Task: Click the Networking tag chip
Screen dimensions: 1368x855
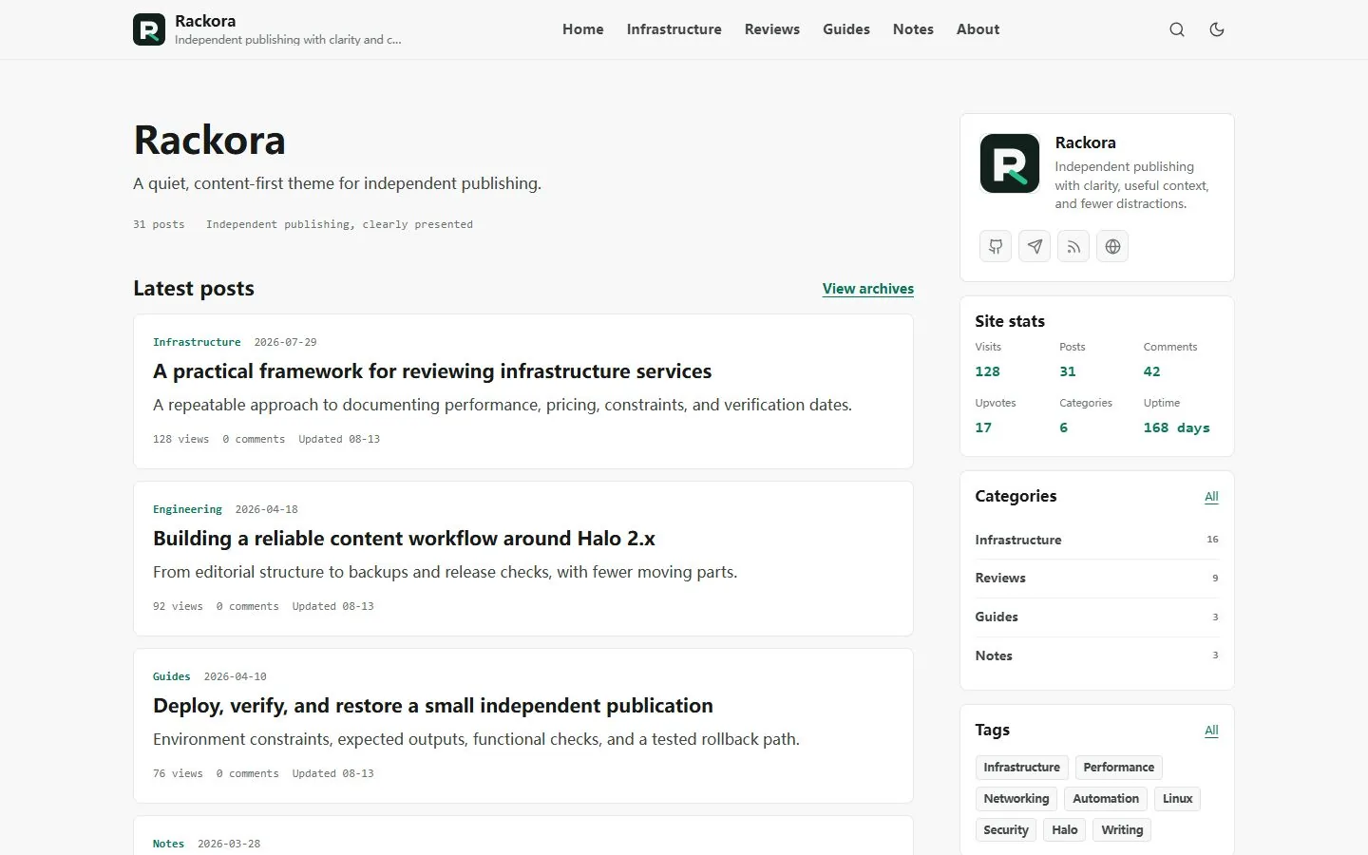Action: [1016, 799]
